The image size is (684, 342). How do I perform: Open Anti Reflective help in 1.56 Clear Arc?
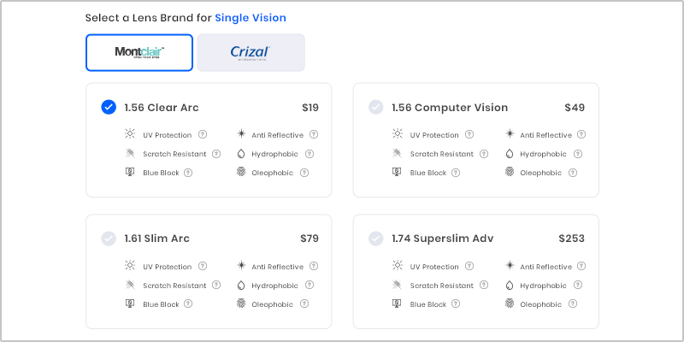[x=314, y=134]
